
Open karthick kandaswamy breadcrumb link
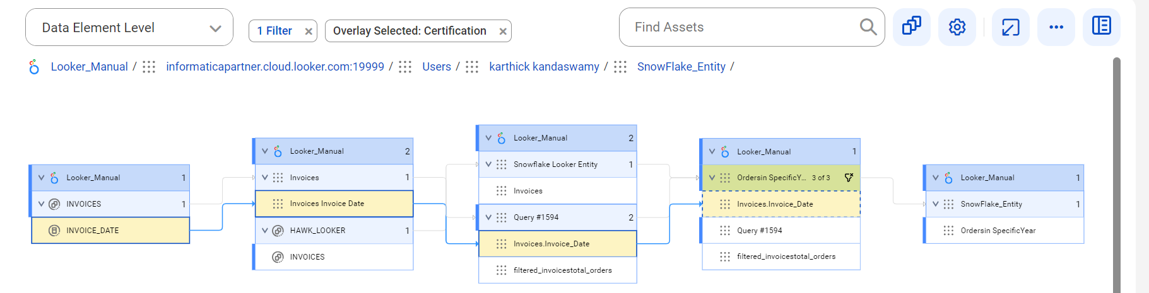pos(544,67)
